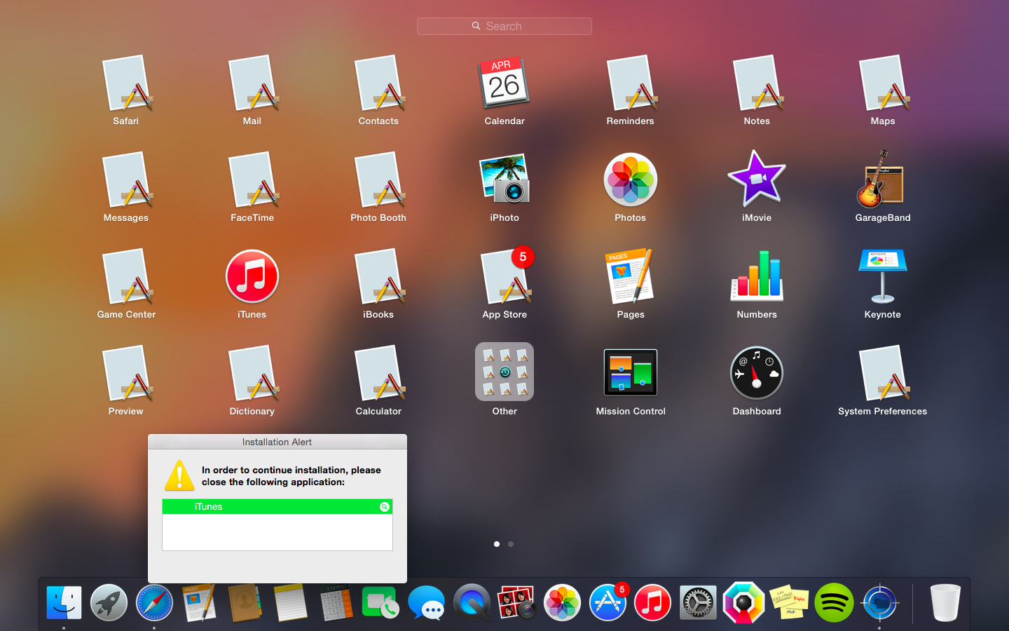Open the Calendar app icon
Screen dimensions: 1009x631
[504, 83]
